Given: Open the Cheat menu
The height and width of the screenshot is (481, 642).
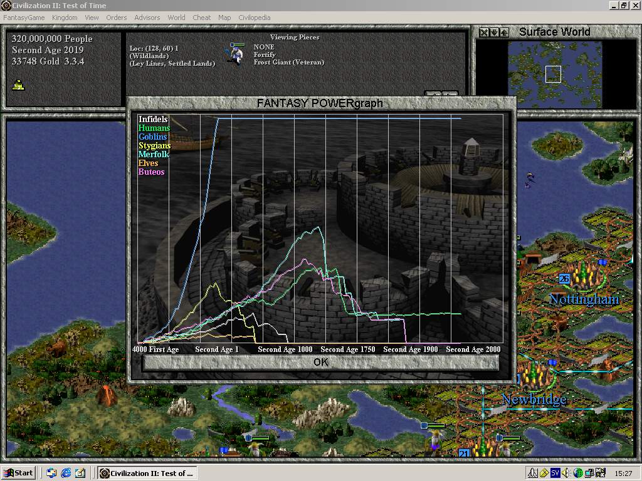Looking at the screenshot, I should pos(201,18).
